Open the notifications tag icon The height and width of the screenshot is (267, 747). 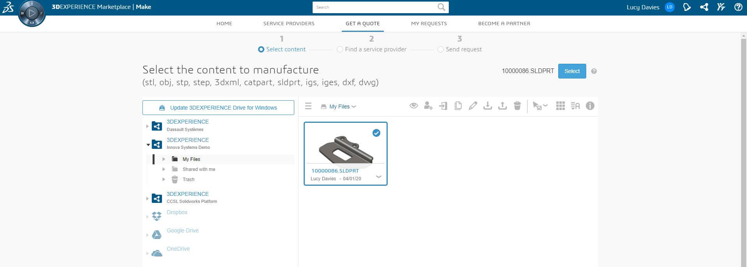[x=687, y=7]
